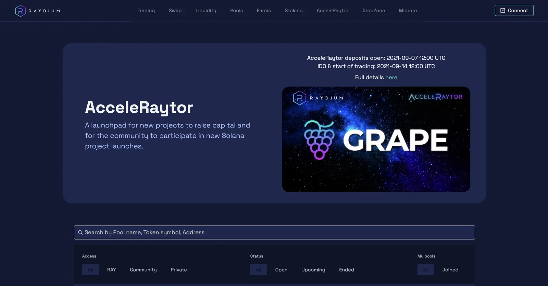
Task: Follow the 'here' full details link
Action: pos(391,77)
